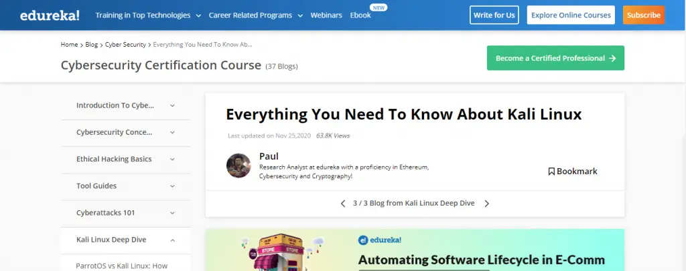
Task: Go to next blog using right arrow
Action: (486, 204)
